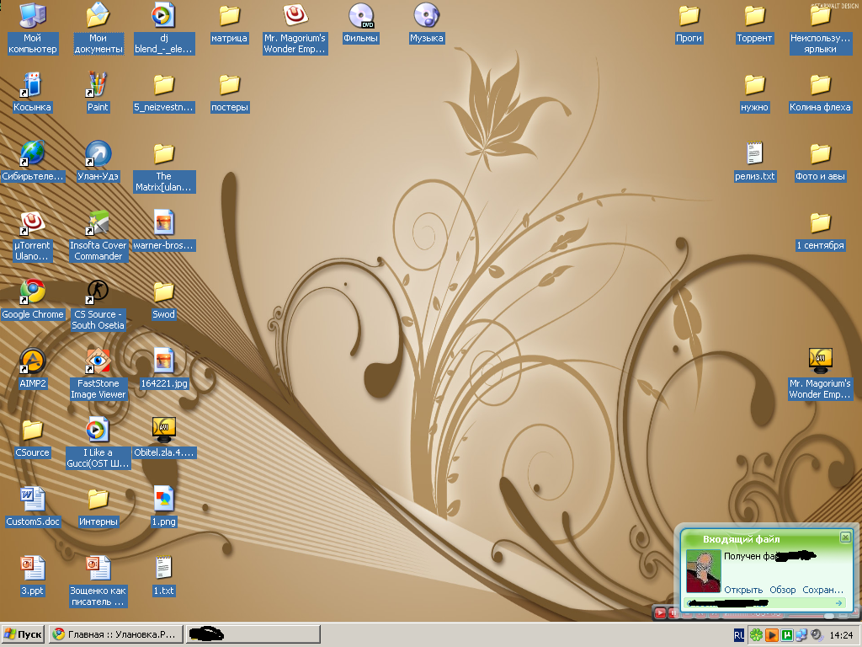Open the µTorrent desktop shortcut
The image size is (862, 647).
[32, 223]
